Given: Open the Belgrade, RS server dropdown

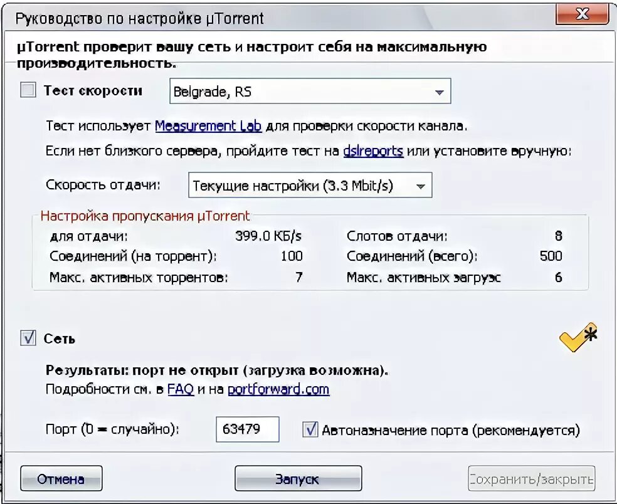Looking at the screenshot, I should [310, 92].
